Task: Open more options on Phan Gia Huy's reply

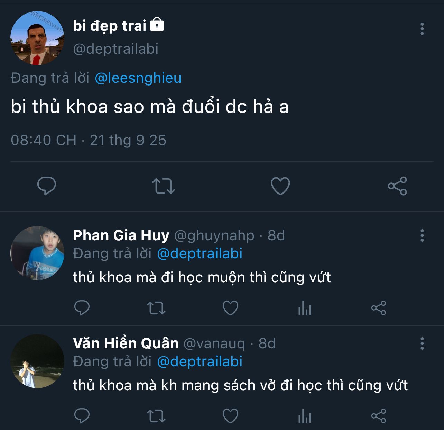Action: 422,235
